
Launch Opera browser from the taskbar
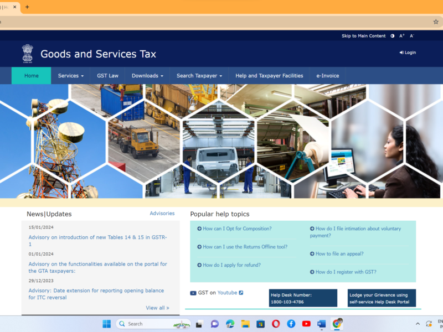(276, 324)
